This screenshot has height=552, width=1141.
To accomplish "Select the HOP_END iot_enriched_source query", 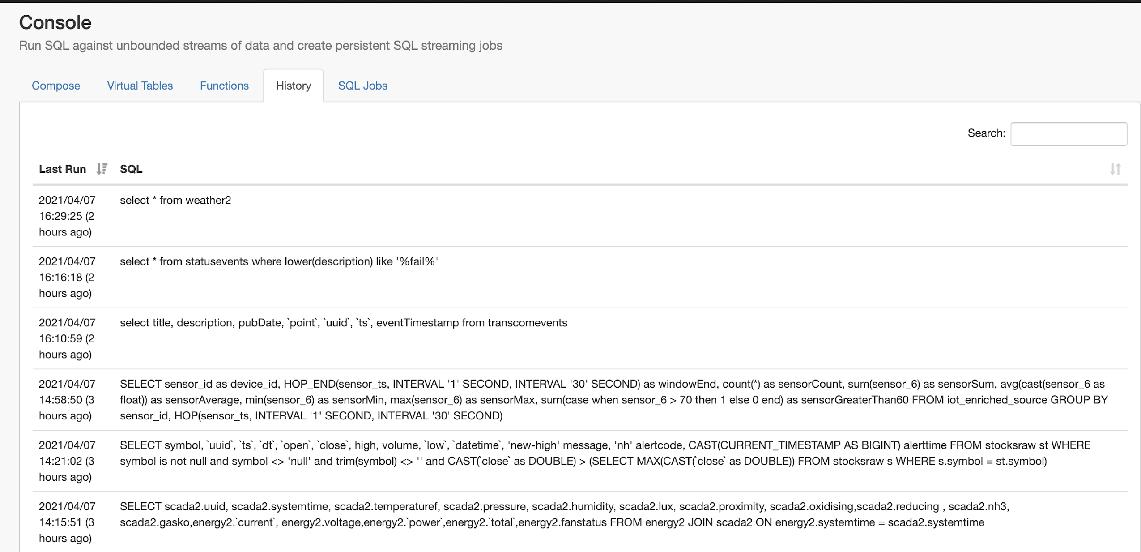I will [x=613, y=400].
